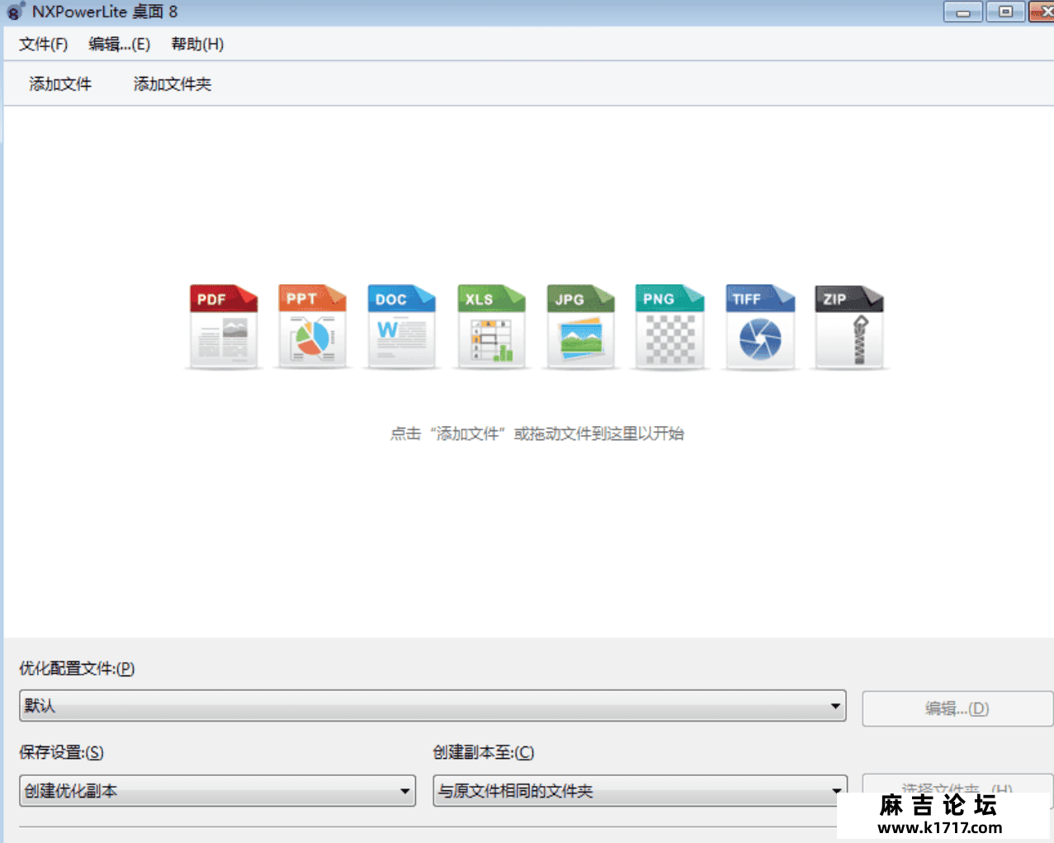Screen dimensions: 1054x843
Task: Click the ZIP file type icon
Action: click(849, 327)
